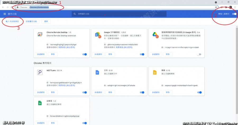The image size is (238, 125).
Task: Turn off the MQTTLens app toggle
Action: click(85, 92)
